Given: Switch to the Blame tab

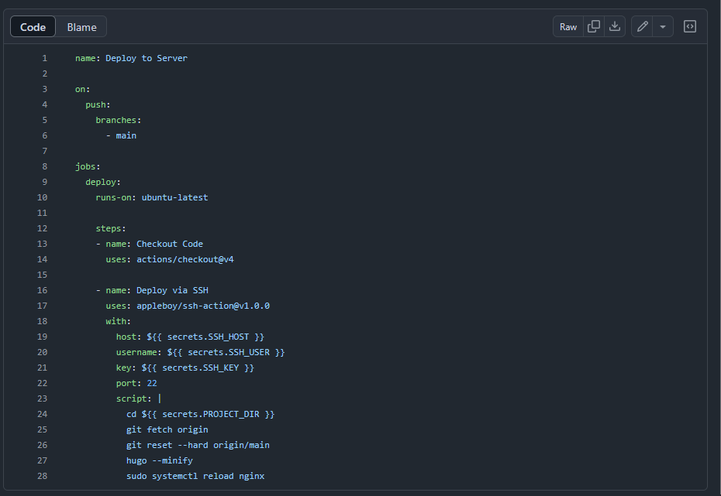Looking at the screenshot, I should pos(82,26).
